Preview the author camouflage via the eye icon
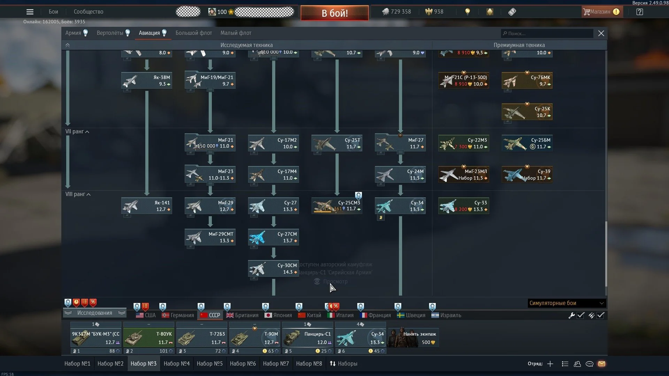This screenshot has height=376, width=669. tap(317, 281)
